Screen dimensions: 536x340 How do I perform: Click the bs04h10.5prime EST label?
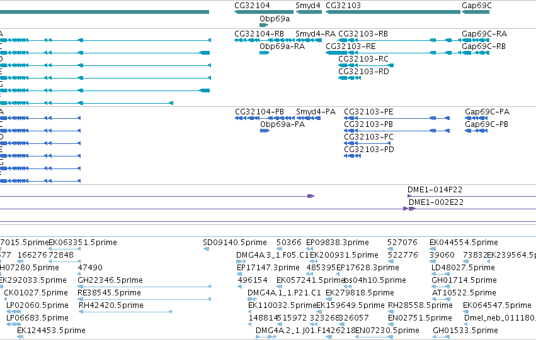click(x=375, y=280)
